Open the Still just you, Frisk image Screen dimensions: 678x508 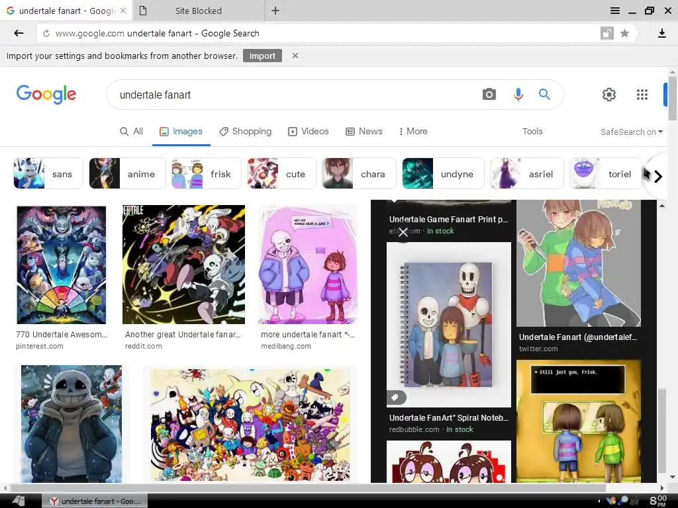point(579,421)
